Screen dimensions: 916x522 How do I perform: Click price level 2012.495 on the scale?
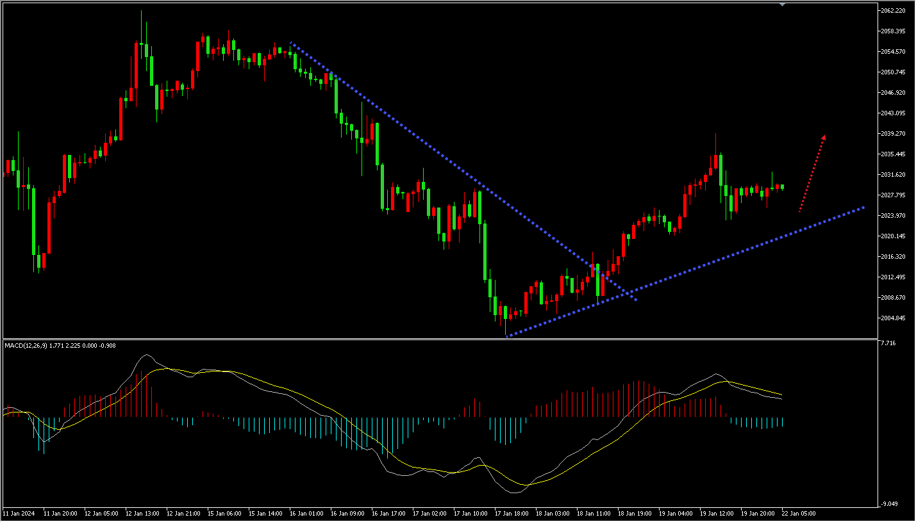tap(893, 277)
